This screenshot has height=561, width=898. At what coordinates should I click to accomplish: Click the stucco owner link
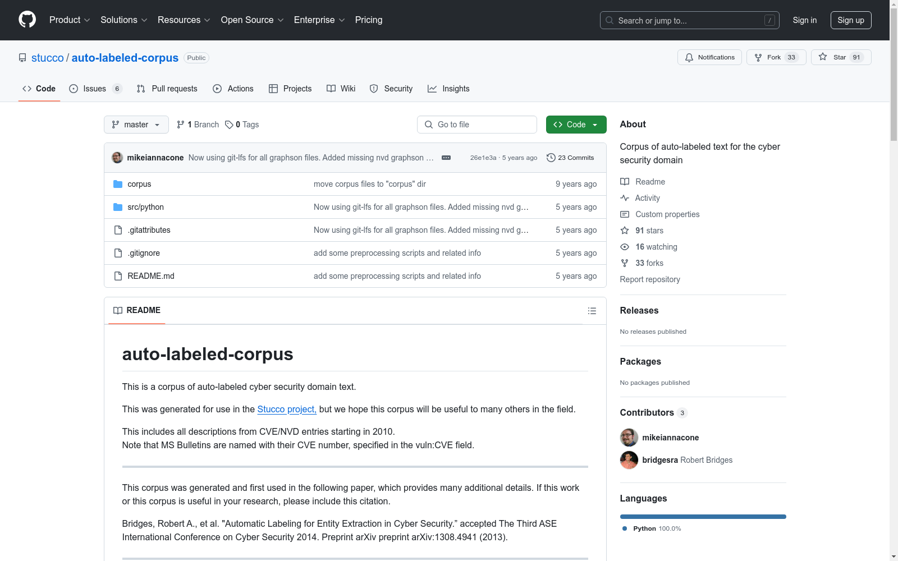click(x=48, y=58)
